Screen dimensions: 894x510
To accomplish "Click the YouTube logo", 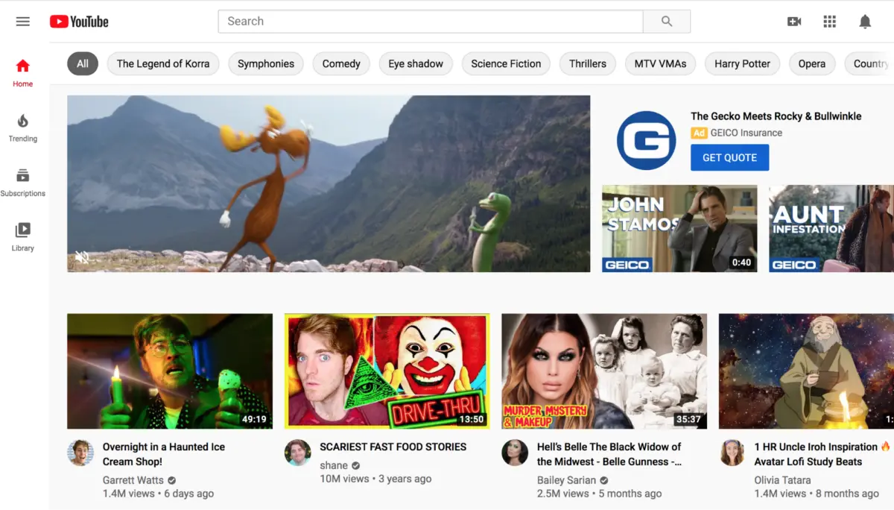I will coord(79,22).
